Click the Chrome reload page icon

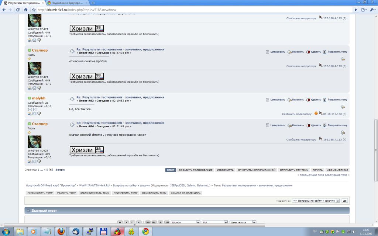point(18,10)
